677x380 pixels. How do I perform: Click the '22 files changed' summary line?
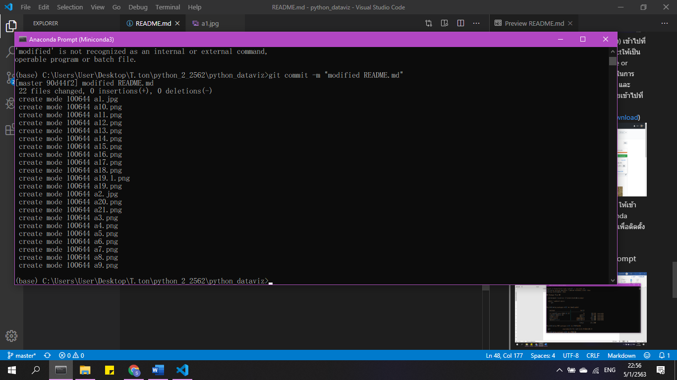(x=115, y=91)
